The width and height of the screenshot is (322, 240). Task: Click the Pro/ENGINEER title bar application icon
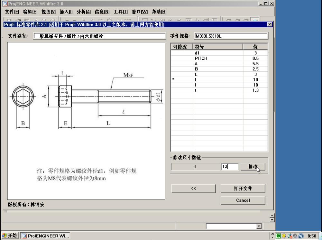5,4
